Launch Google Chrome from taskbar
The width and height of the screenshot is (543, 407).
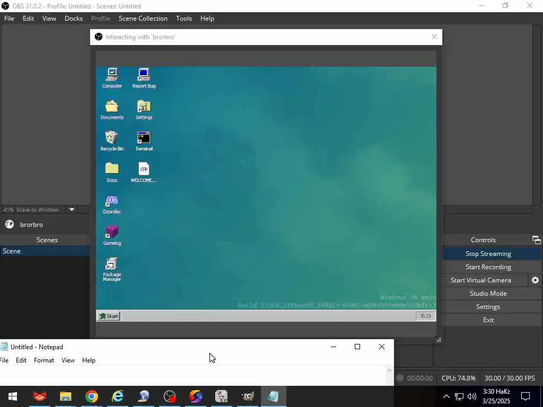(92, 396)
